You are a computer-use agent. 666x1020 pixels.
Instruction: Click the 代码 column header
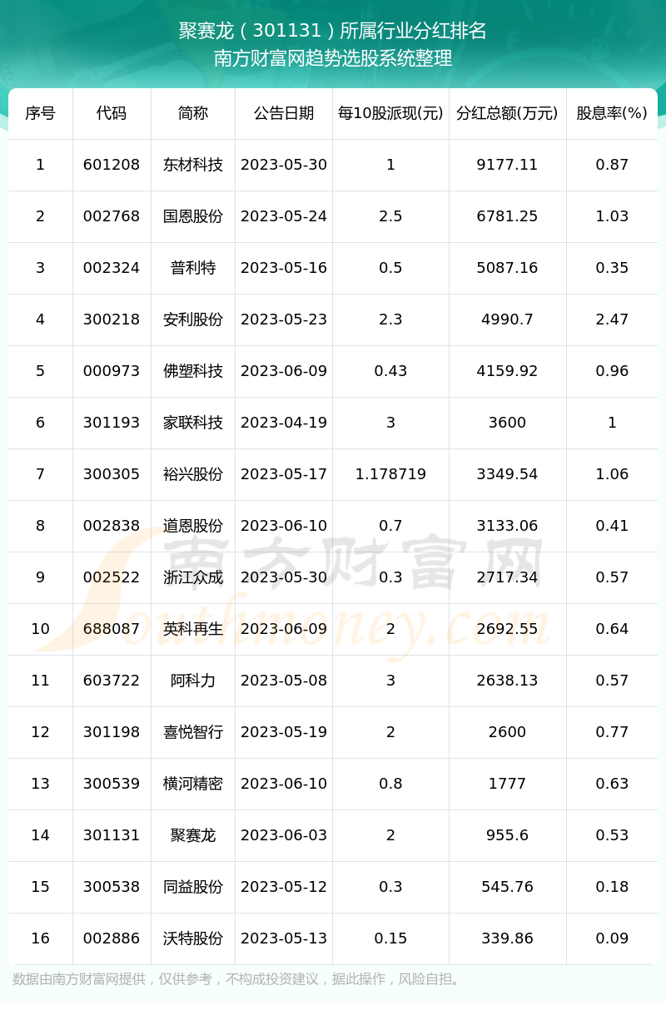point(112,113)
